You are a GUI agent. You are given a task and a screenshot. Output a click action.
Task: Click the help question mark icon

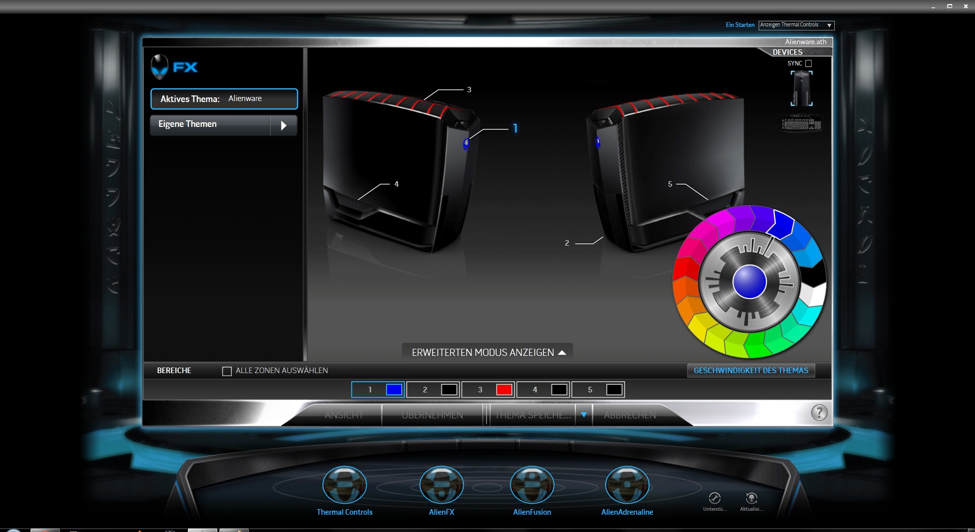coord(819,413)
